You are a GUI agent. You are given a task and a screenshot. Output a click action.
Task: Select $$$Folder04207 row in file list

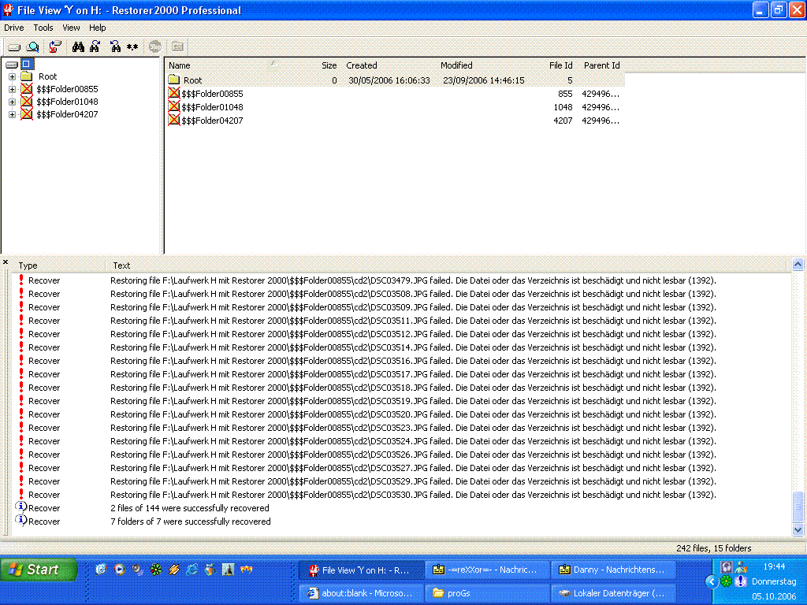pyautogui.click(x=396, y=121)
